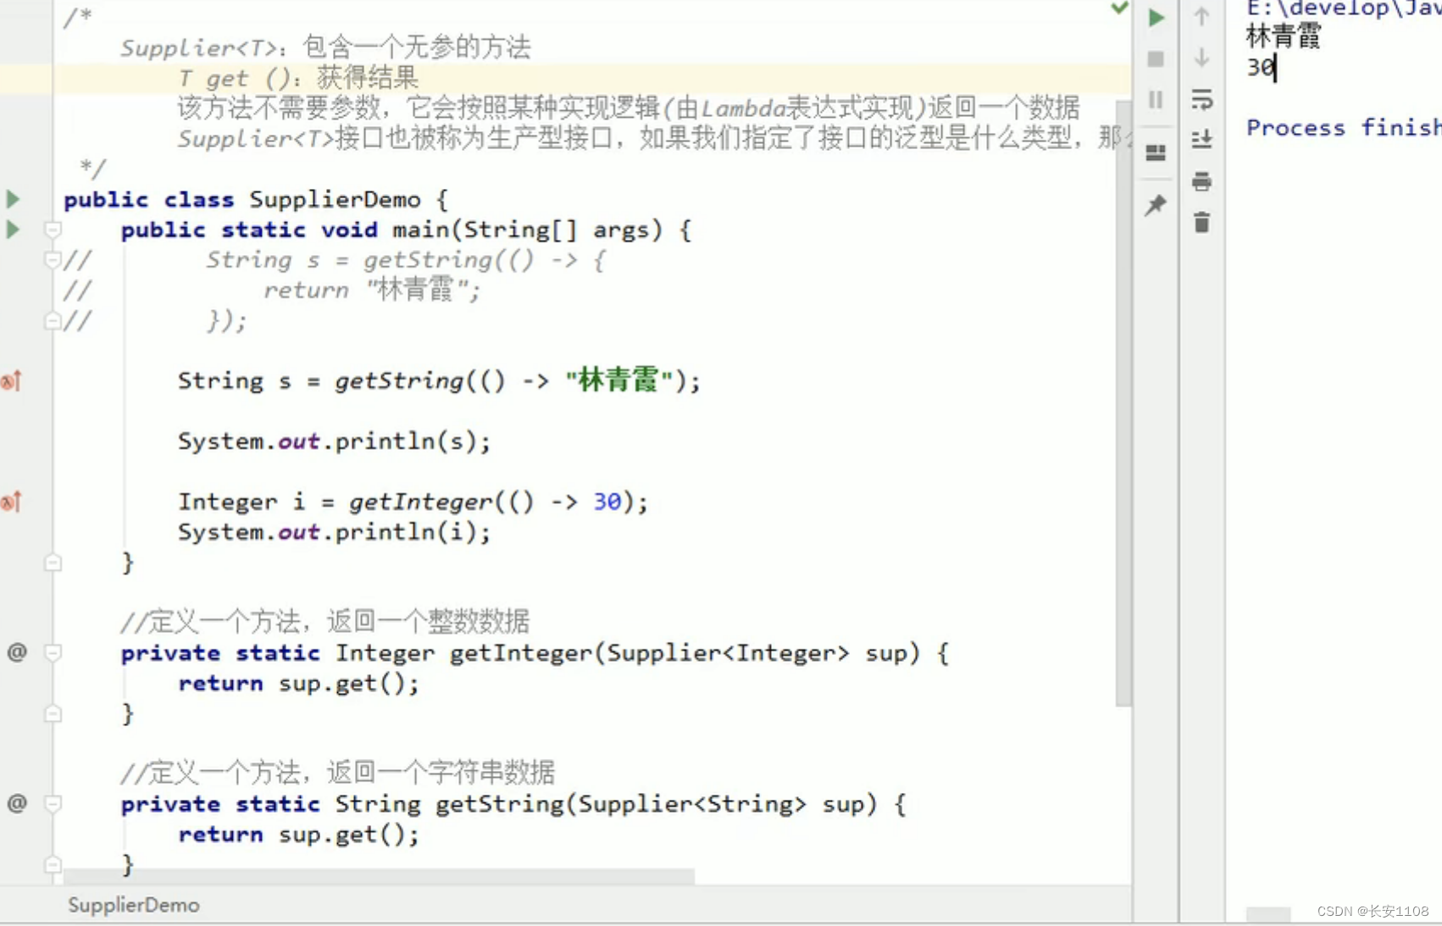Click fold end marker of getString method
This screenshot has width=1442, height=926.
53,864
